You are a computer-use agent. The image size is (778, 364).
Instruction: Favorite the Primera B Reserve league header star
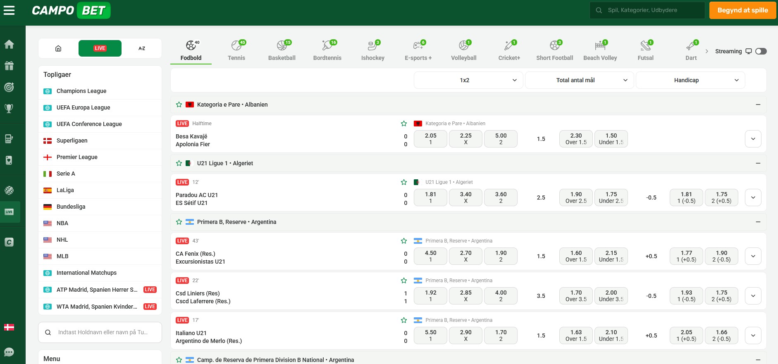tap(179, 222)
